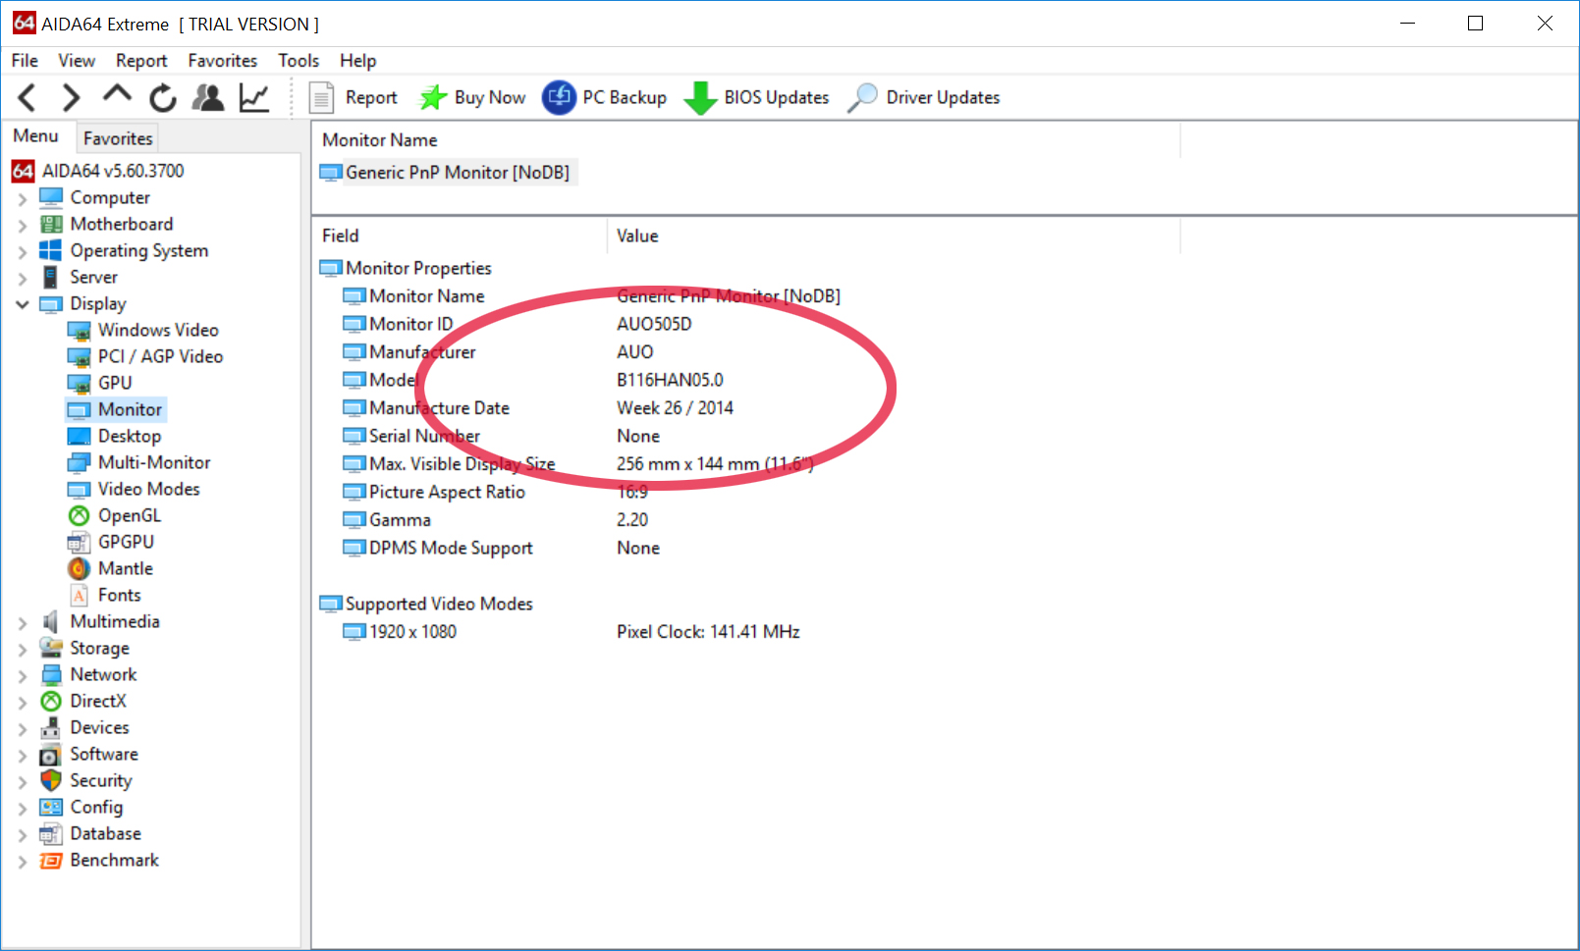
Task: Select Mantle in the tree
Action: pyautogui.click(x=126, y=568)
